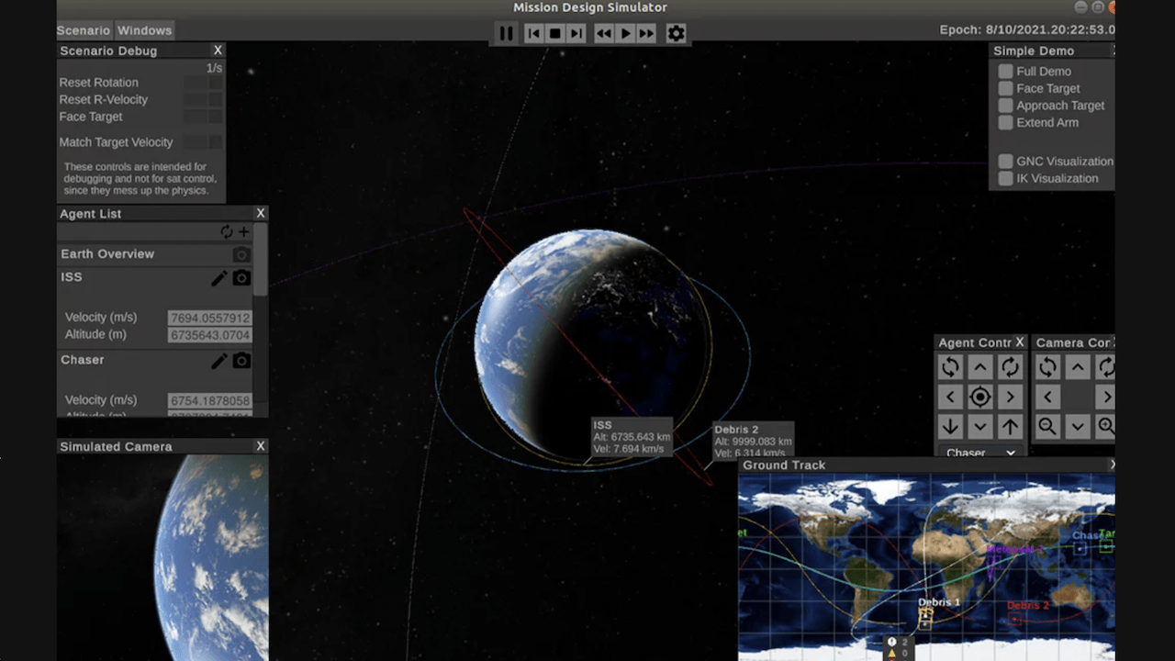Open the Scenario menu
This screenshot has width=1175, height=661.
point(83,29)
